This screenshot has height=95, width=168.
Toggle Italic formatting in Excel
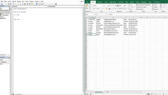click(96, 8)
